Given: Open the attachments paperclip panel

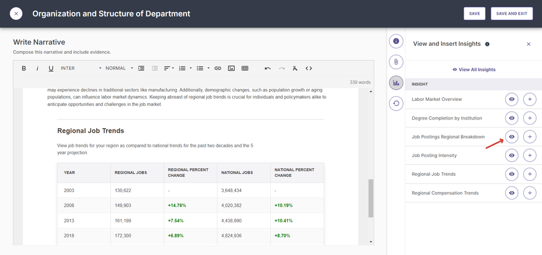Looking at the screenshot, I should 396,62.
